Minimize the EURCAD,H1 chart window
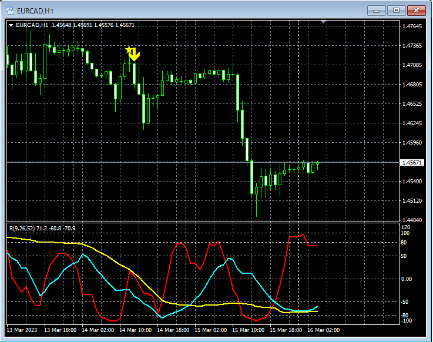433x342 pixels. (377, 10)
